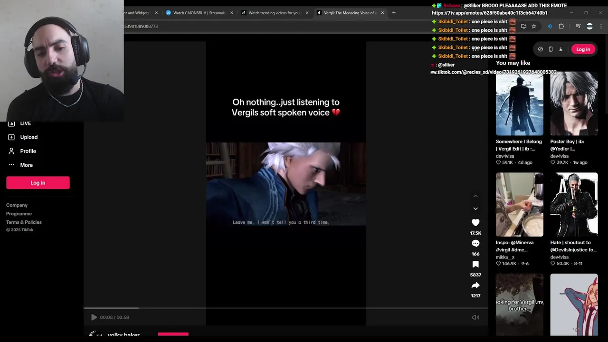Image resolution: width=608 pixels, height=342 pixels.
Task: Like the video with the heart icon
Action: pos(475,222)
